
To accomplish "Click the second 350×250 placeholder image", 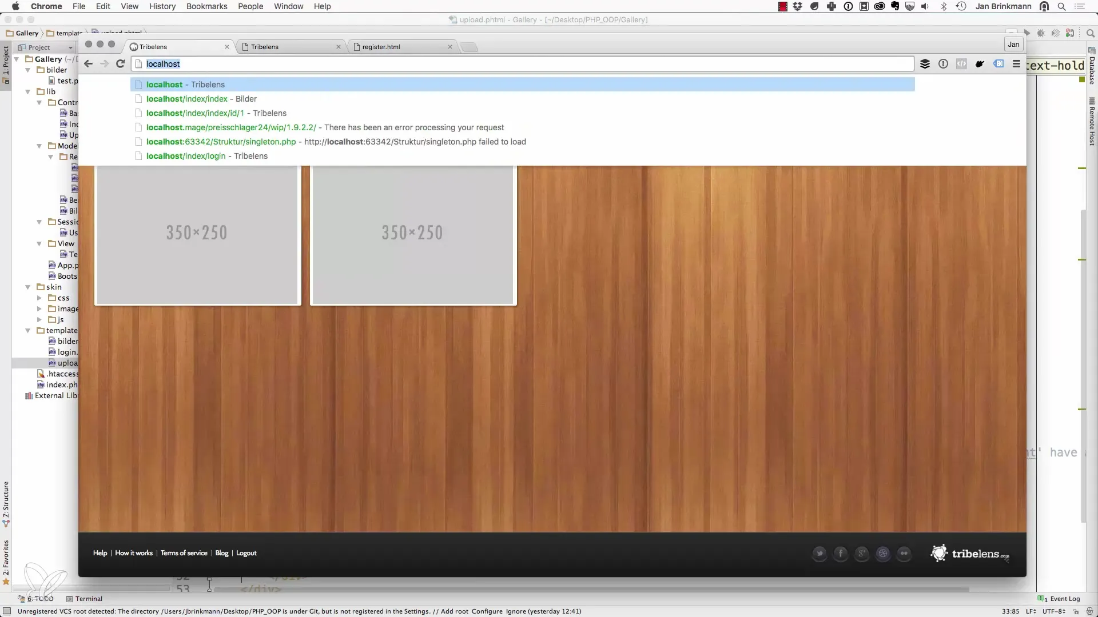I will pyautogui.click(x=413, y=235).
